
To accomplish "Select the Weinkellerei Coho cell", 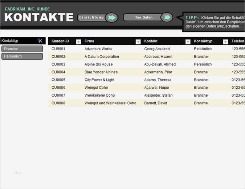I will [x=99, y=95].
